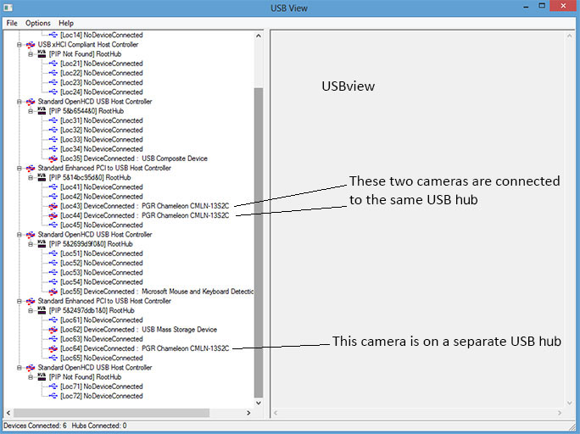Click the USB icon beside Loc43
The height and width of the screenshot is (434, 580).
[x=53, y=206]
